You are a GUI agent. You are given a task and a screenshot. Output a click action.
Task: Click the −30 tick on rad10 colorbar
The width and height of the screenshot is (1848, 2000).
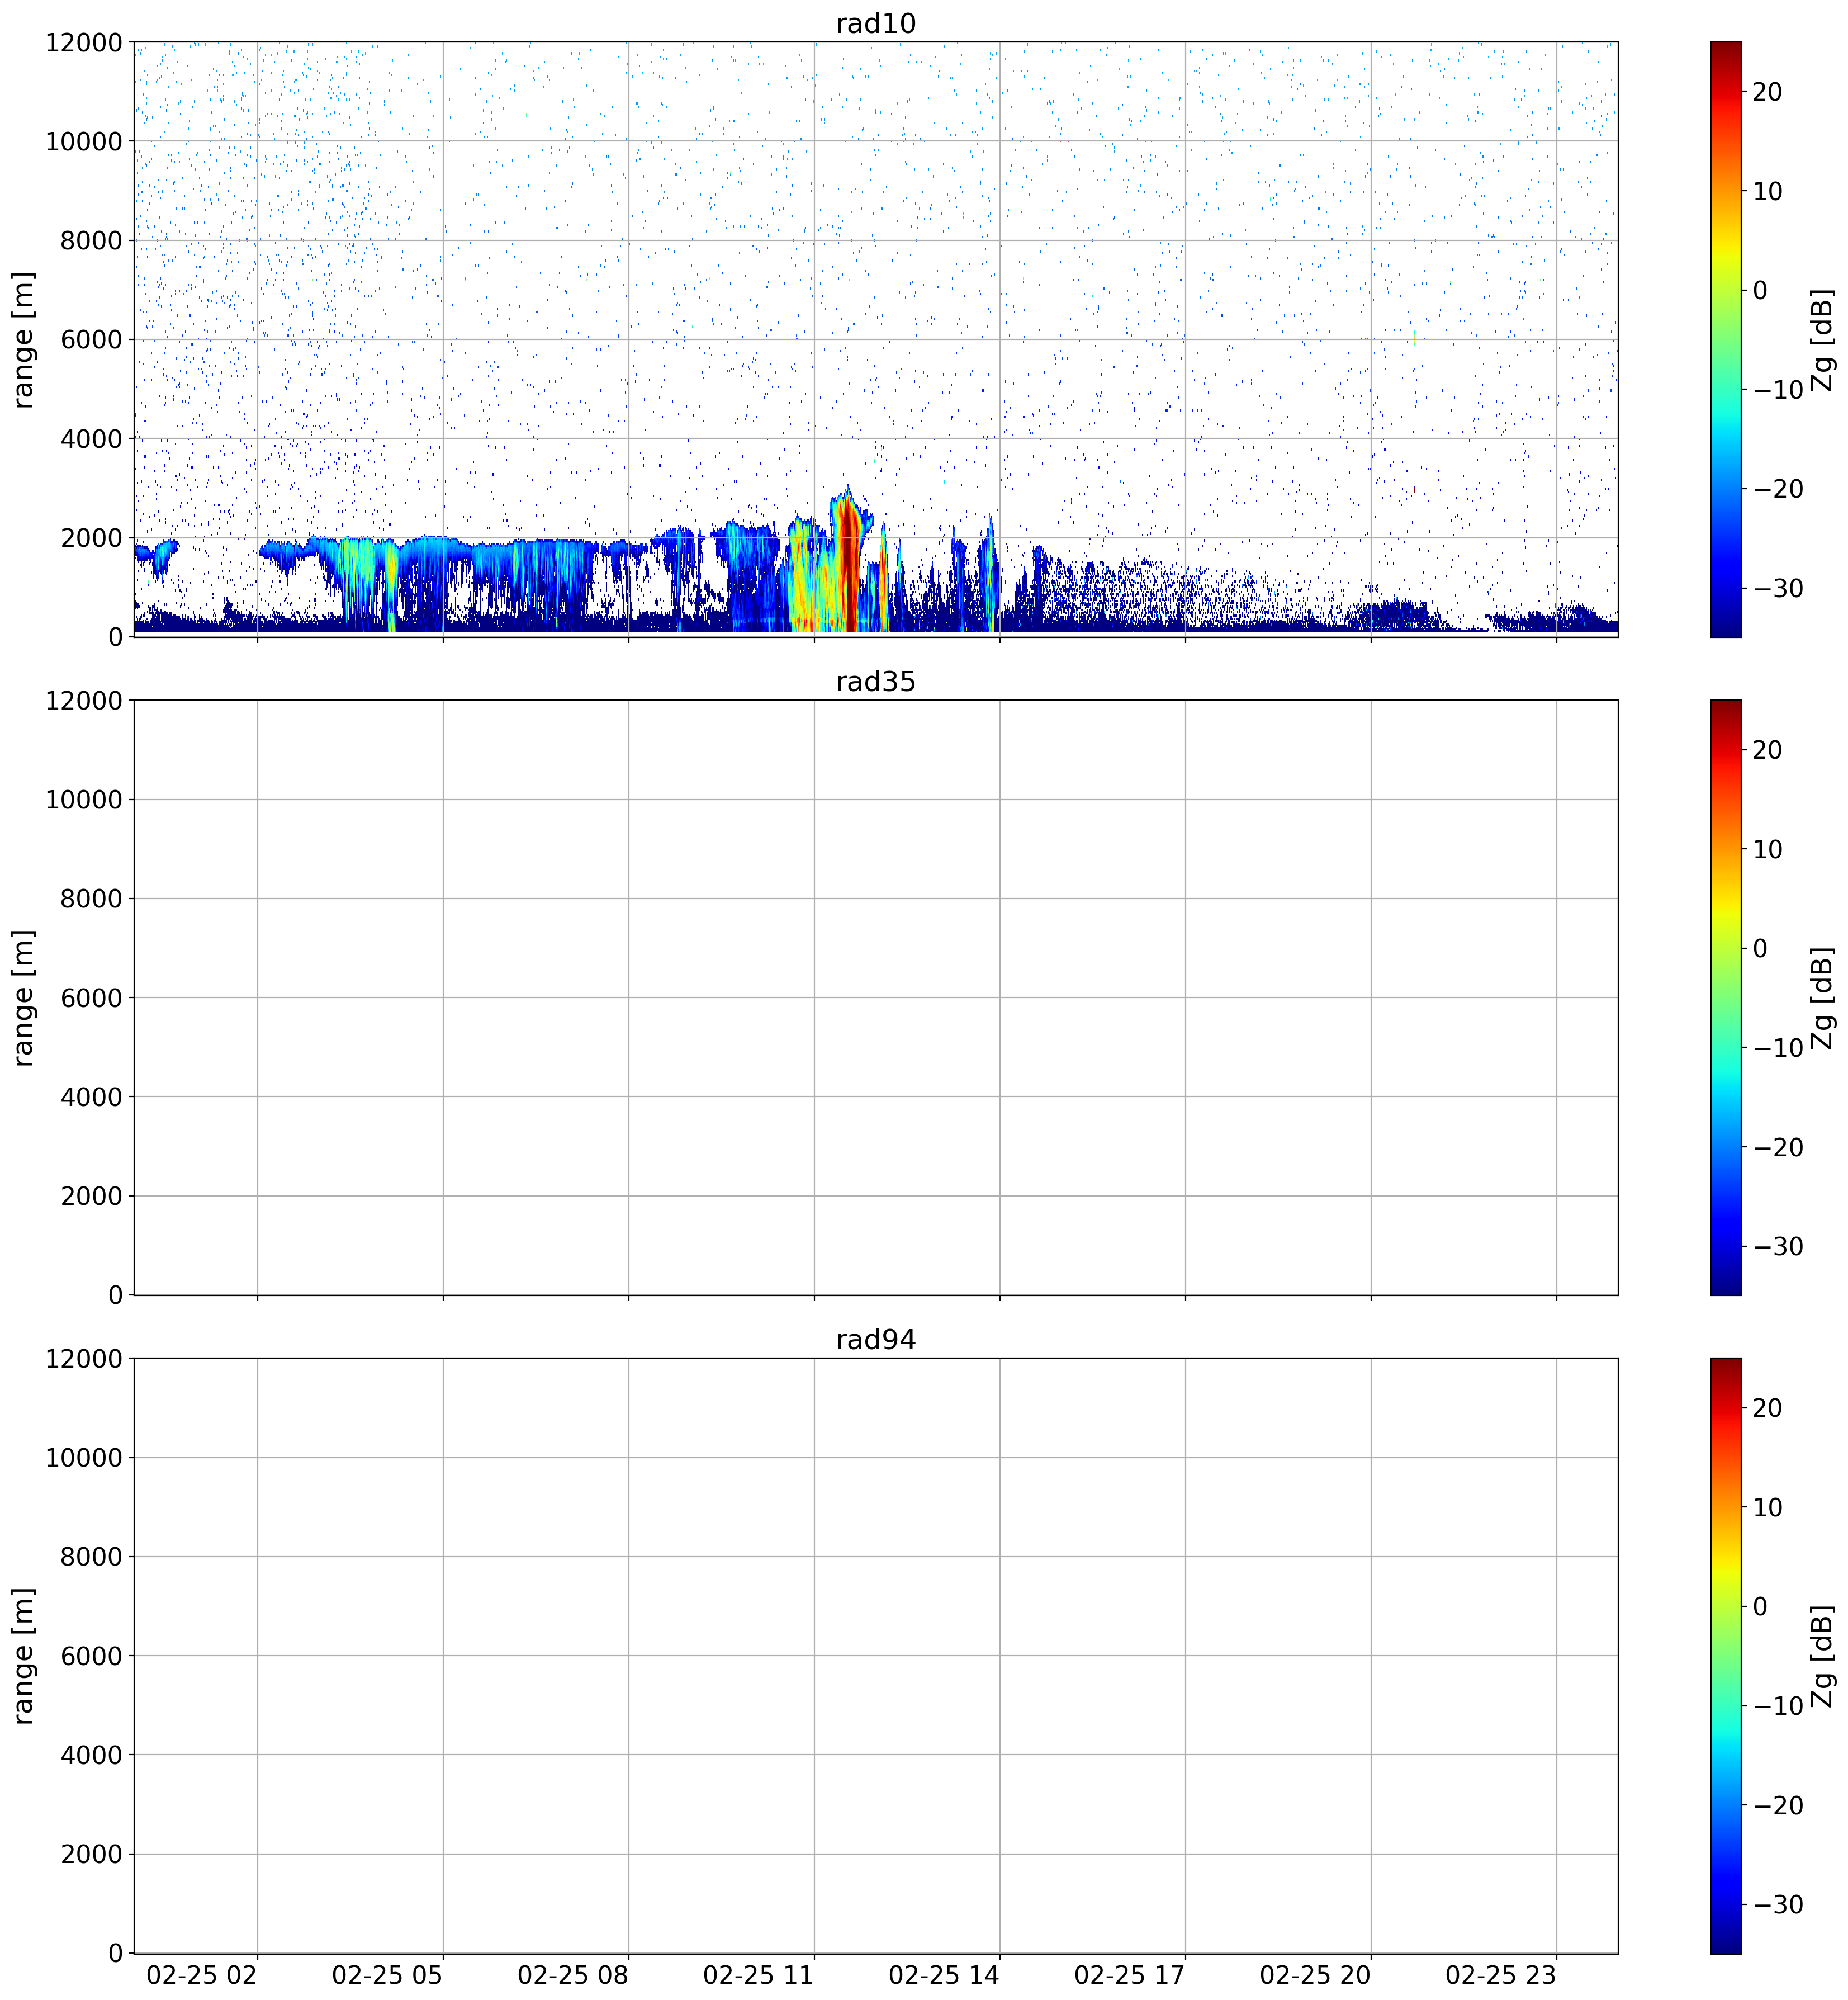1779,588
